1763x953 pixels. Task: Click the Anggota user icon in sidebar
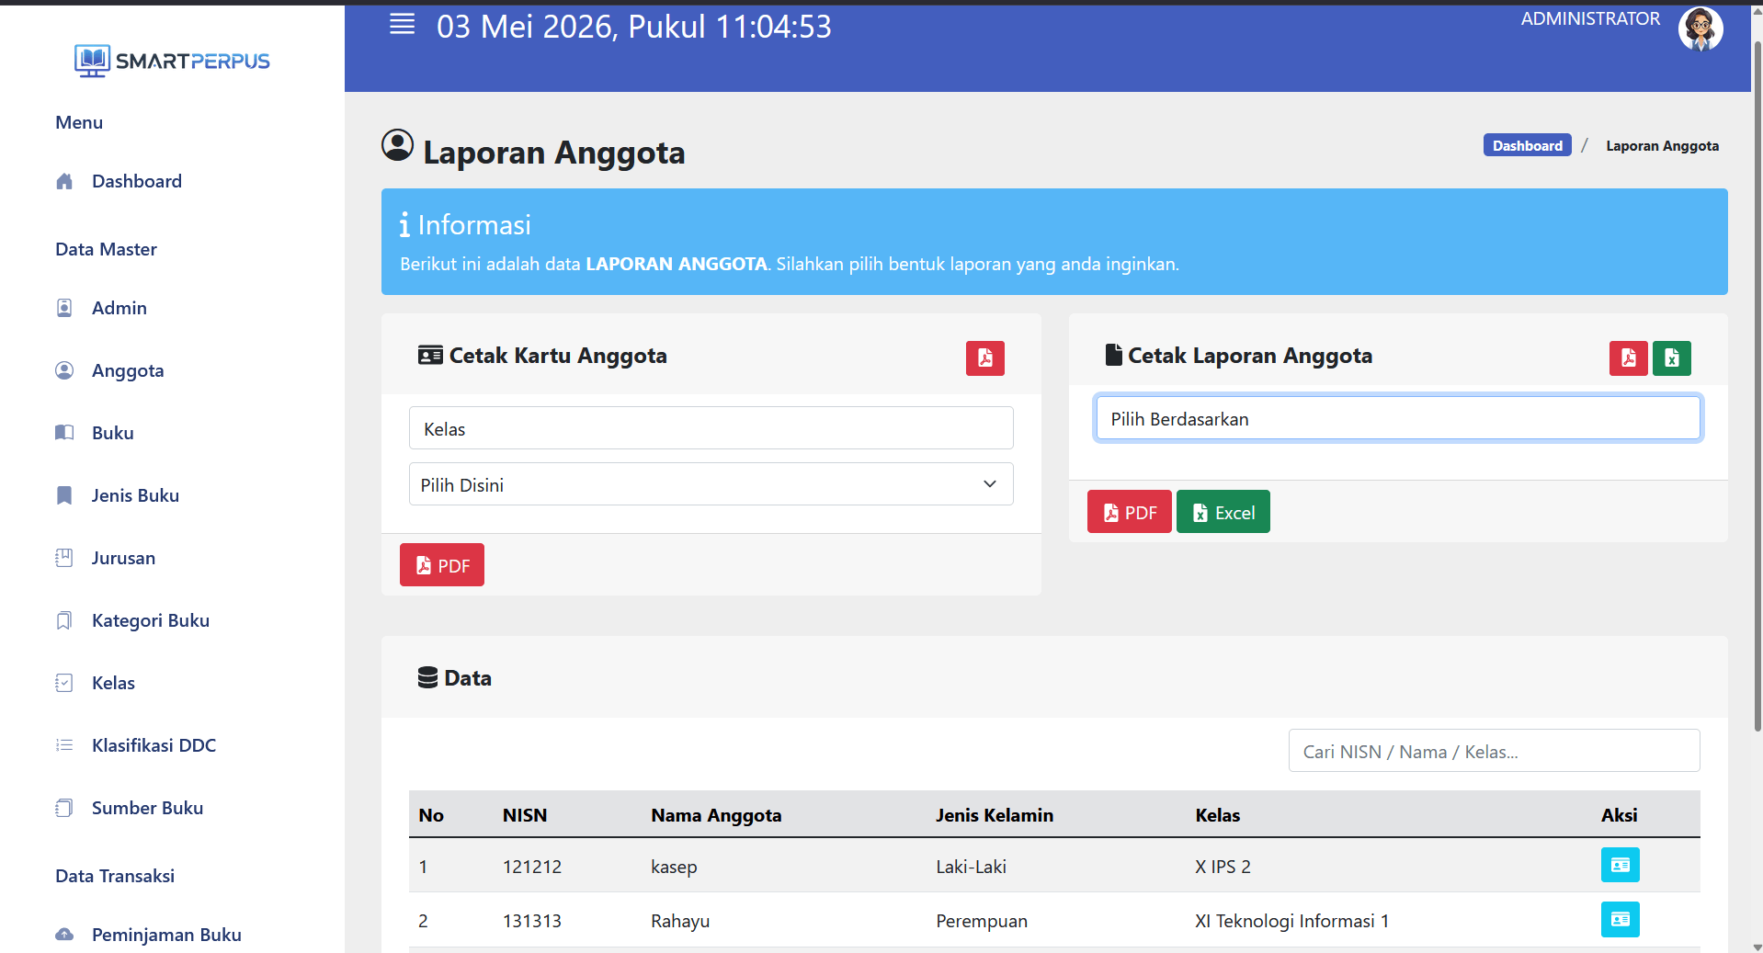tap(64, 370)
